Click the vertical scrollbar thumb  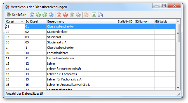pos(178,33)
